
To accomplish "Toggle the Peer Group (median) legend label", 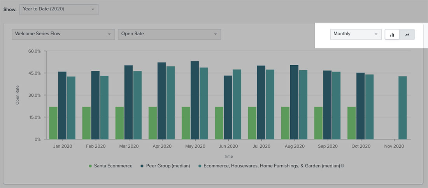I will coord(168,166).
